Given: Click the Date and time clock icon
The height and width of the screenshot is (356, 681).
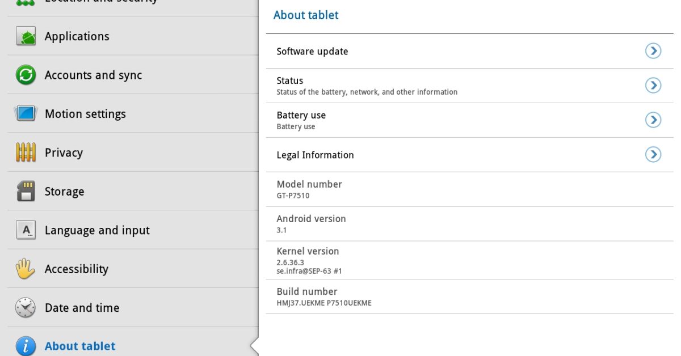Looking at the screenshot, I should pyautogui.click(x=26, y=307).
